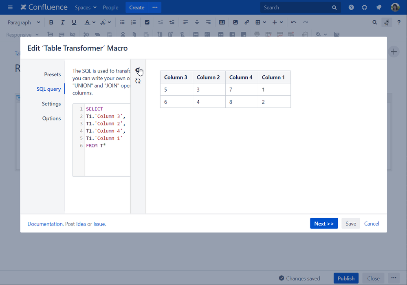This screenshot has height=285, width=407.
Task: Open notifications rocket icon in header
Action: (x=378, y=7)
